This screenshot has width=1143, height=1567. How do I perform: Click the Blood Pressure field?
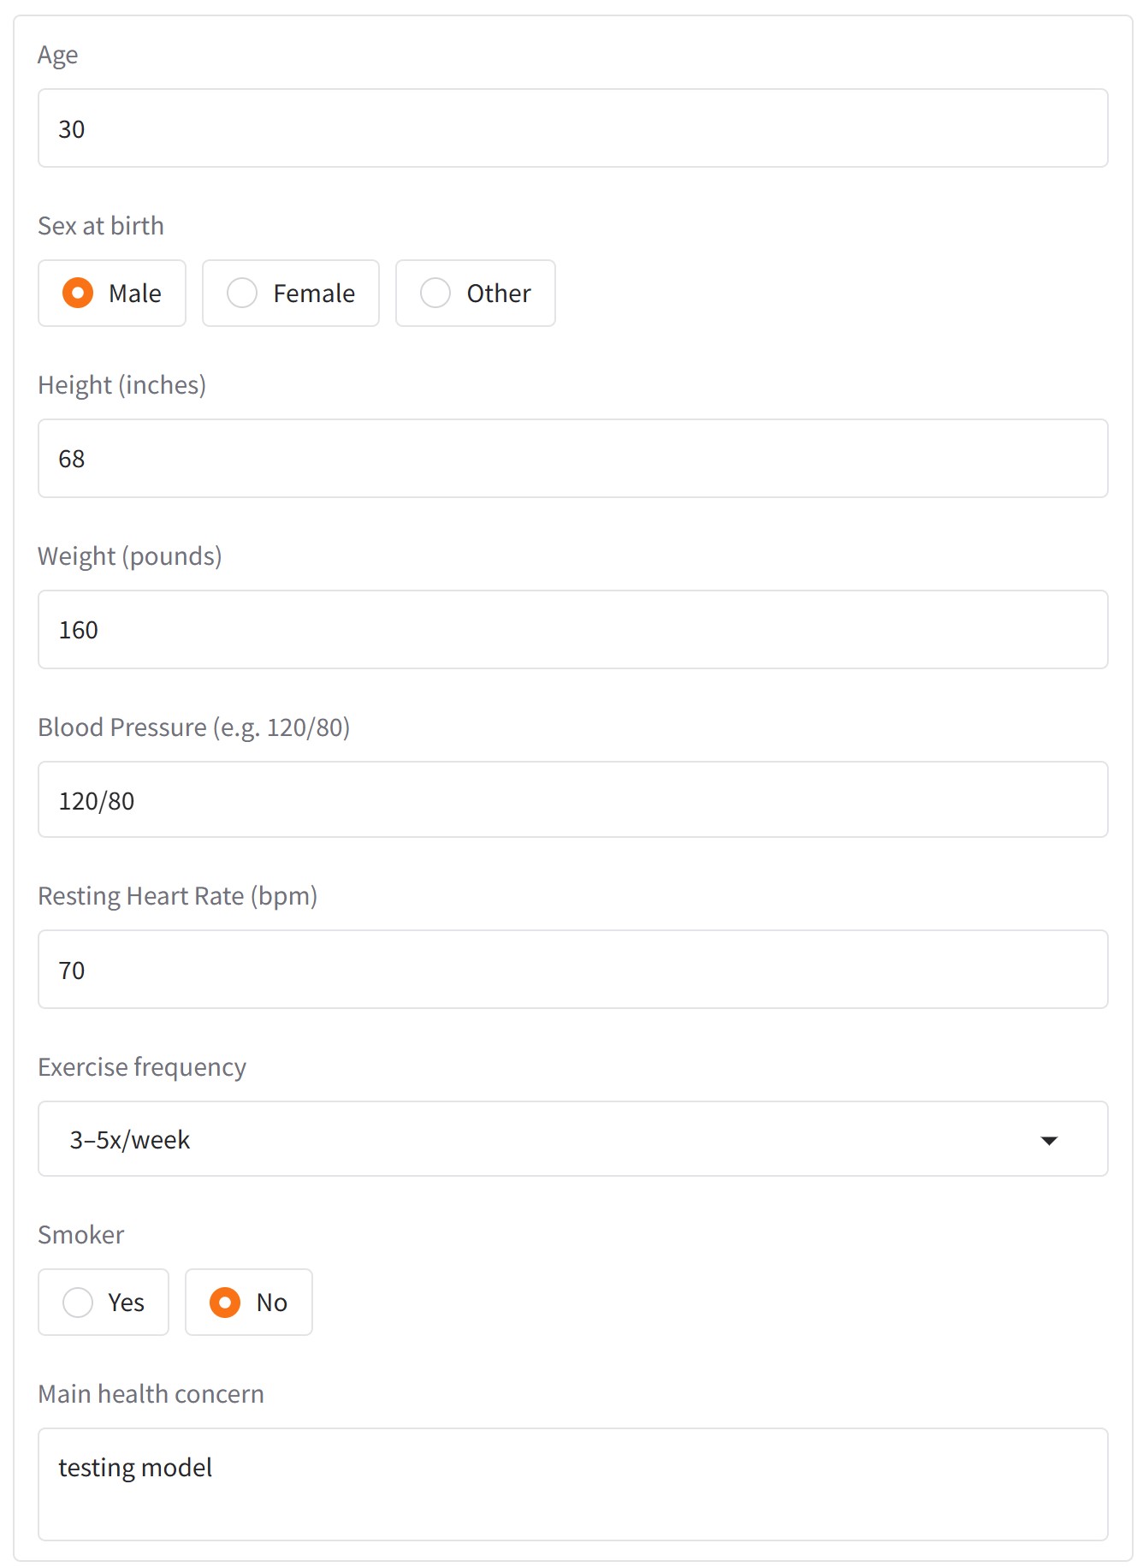[573, 798]
